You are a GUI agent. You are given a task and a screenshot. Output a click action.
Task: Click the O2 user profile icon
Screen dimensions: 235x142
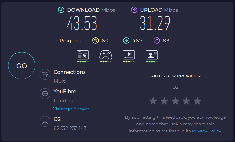pyautogui.click(x=45, y=121)
